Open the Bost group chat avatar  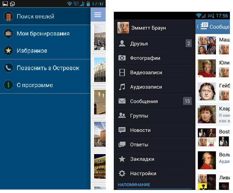207,137
